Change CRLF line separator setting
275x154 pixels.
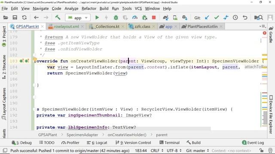pos(157,151)
